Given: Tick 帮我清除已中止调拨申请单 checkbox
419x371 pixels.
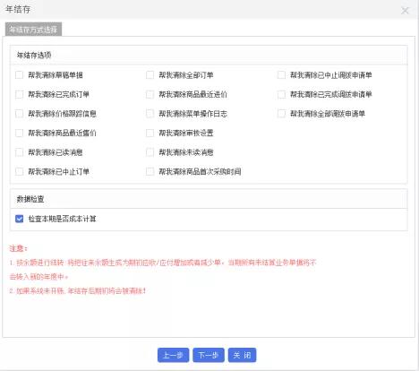Looking at the screenshot, I should 281,74.
